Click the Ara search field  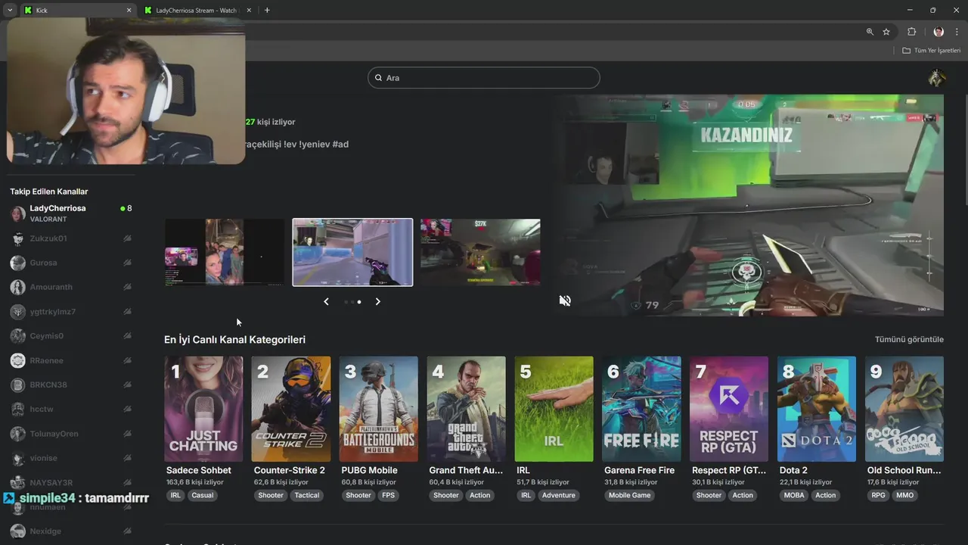coord(484,78)
